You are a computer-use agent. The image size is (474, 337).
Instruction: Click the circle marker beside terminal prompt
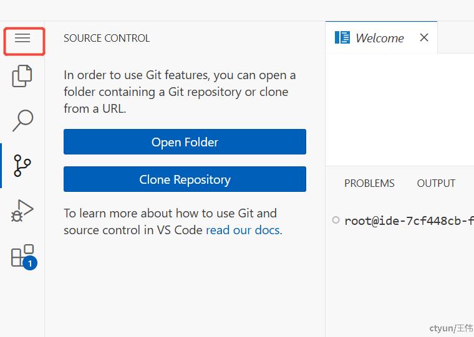click(336, 220)
